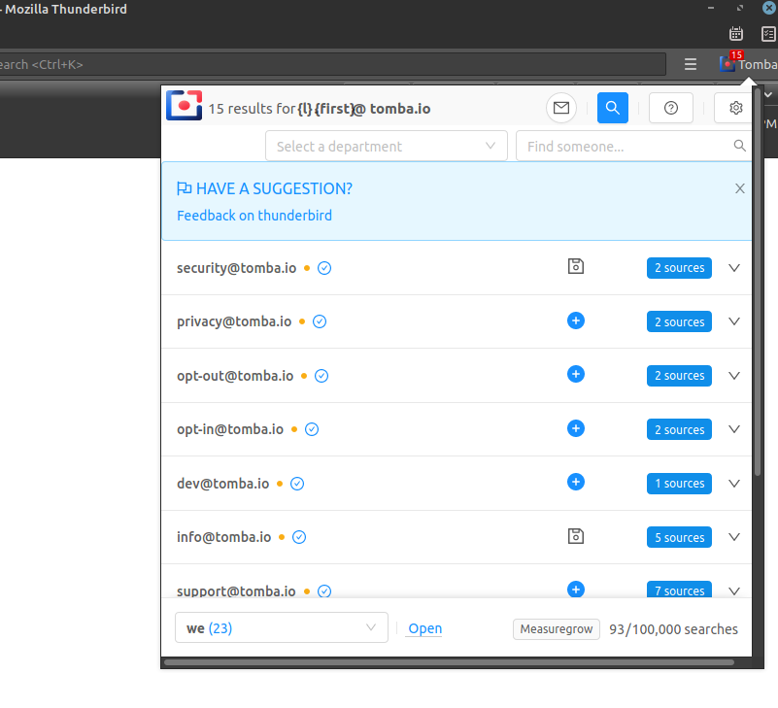Viewport: 778px width, 708px height.
Task: Open the Thunderbird hamburger app menu
Action: click(691, 64)
